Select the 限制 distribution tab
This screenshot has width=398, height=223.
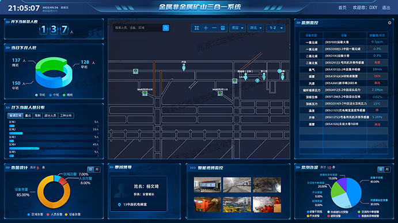[x=37, y=116]
